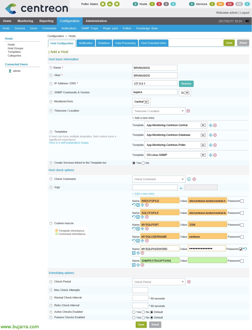Click the Check Command info icon
The height and width of the screenshot is (330, 252).
click(189, 179)
